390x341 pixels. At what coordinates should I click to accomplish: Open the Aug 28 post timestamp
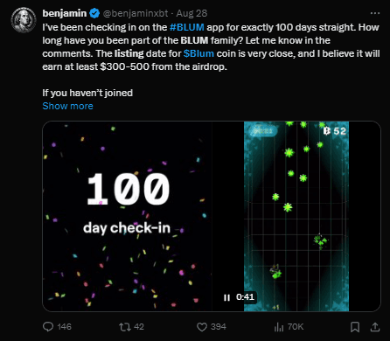coord(192,13)
